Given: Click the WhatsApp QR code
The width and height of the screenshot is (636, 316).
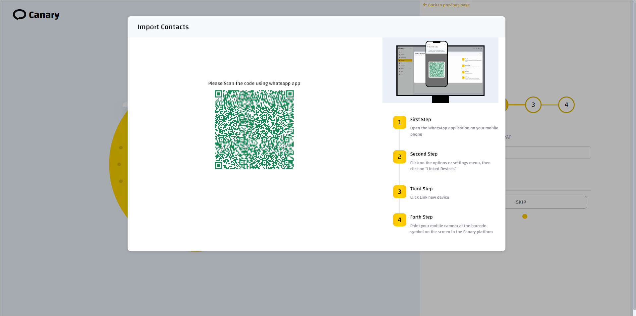Looking at the screenshot, I should pos(254,130).
